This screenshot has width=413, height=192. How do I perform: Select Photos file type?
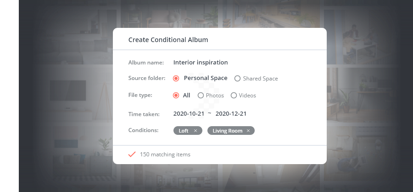(x=201, y=96)
